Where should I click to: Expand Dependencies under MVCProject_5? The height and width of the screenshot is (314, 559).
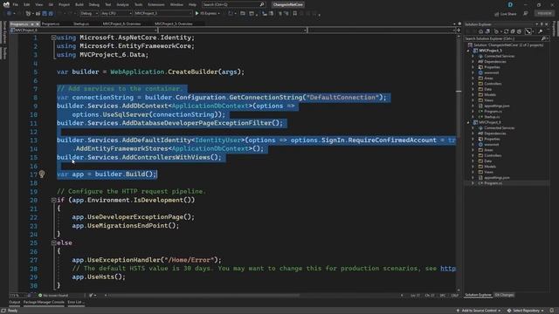473,62
